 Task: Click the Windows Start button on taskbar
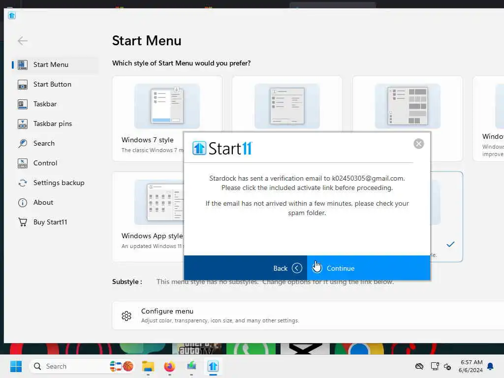[16, 366]
